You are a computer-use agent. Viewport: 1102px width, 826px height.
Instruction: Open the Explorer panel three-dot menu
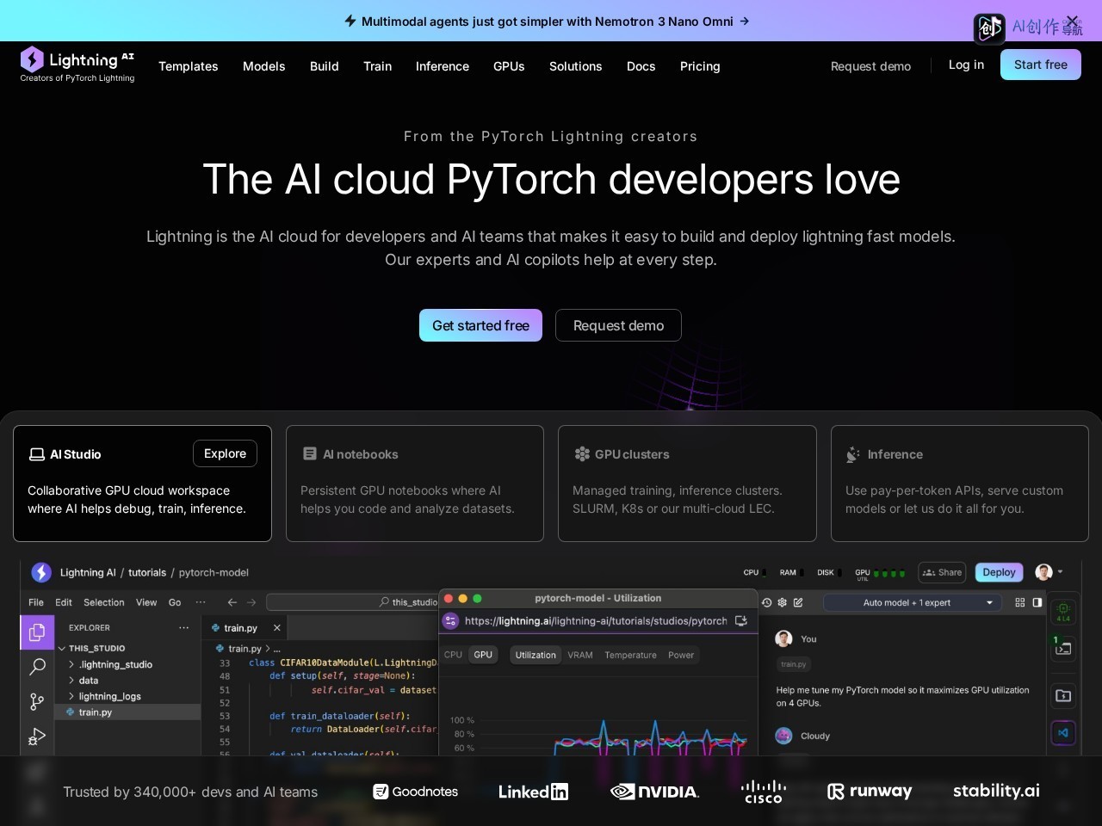click(183, 627)
